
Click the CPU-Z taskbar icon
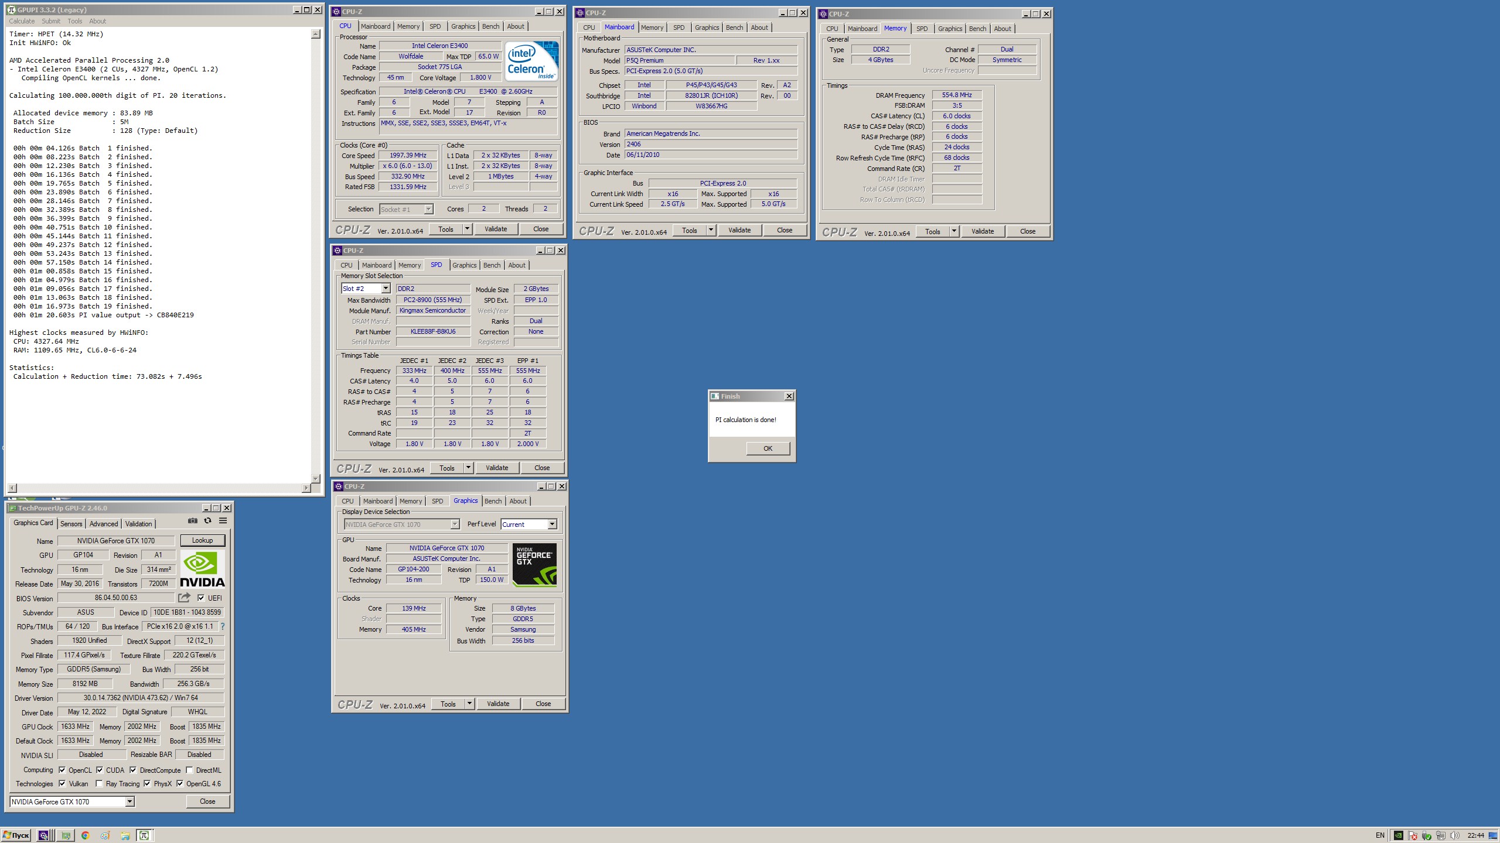point(44,835)
